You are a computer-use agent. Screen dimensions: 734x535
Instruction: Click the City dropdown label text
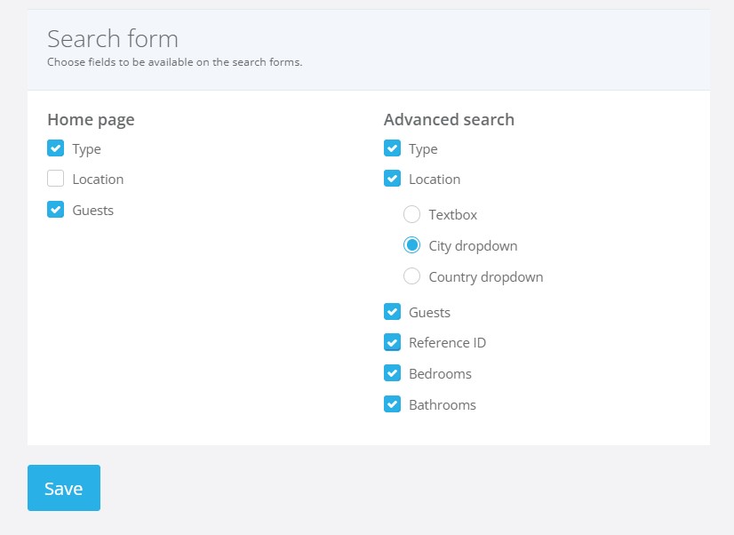click(473, 246)
